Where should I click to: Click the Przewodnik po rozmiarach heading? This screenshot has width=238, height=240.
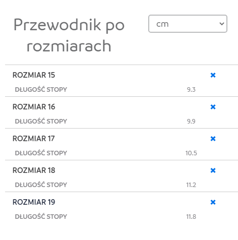(x=69, y=35)
